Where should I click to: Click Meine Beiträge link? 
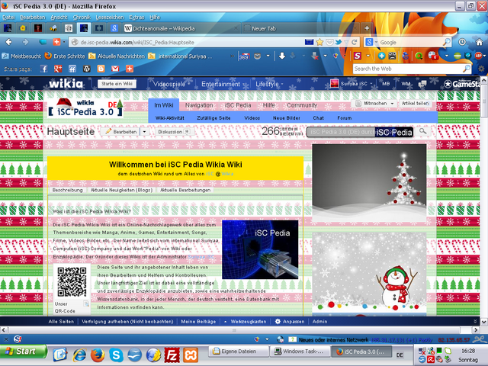pyautogui.click(x=198, y=322)
